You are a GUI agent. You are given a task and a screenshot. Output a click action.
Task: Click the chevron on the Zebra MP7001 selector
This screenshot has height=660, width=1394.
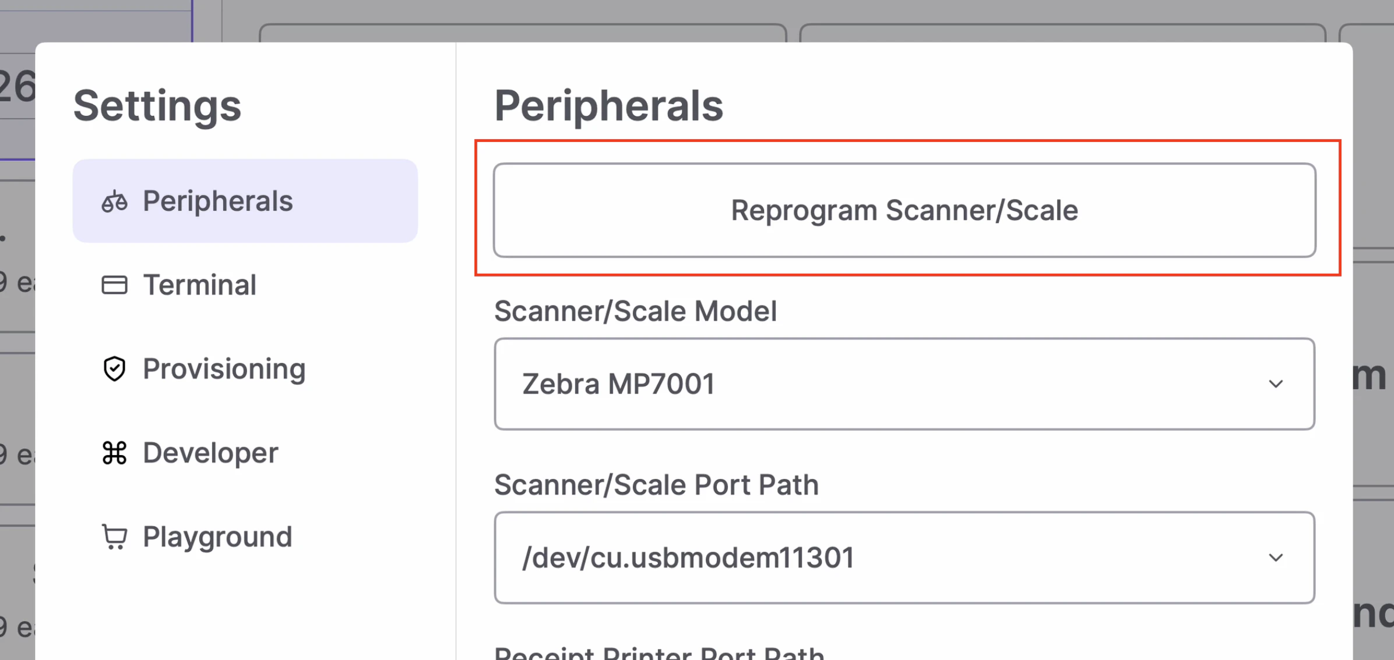1276,384
